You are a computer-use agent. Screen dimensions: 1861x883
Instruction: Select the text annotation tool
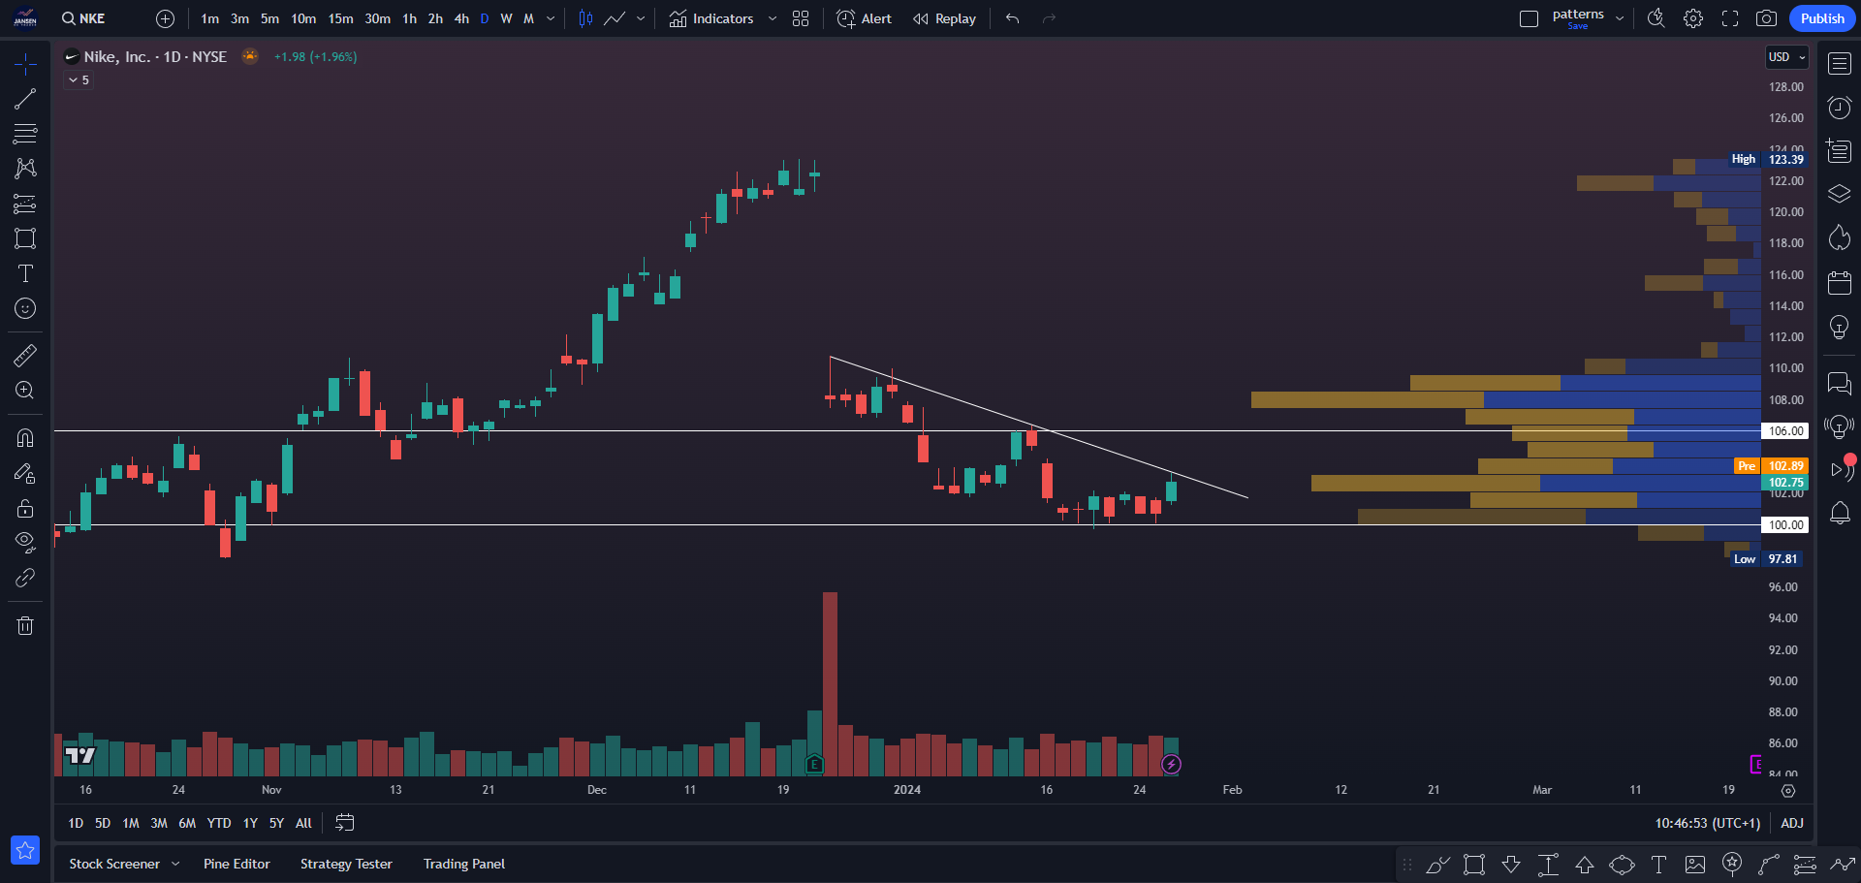[25, 273]
